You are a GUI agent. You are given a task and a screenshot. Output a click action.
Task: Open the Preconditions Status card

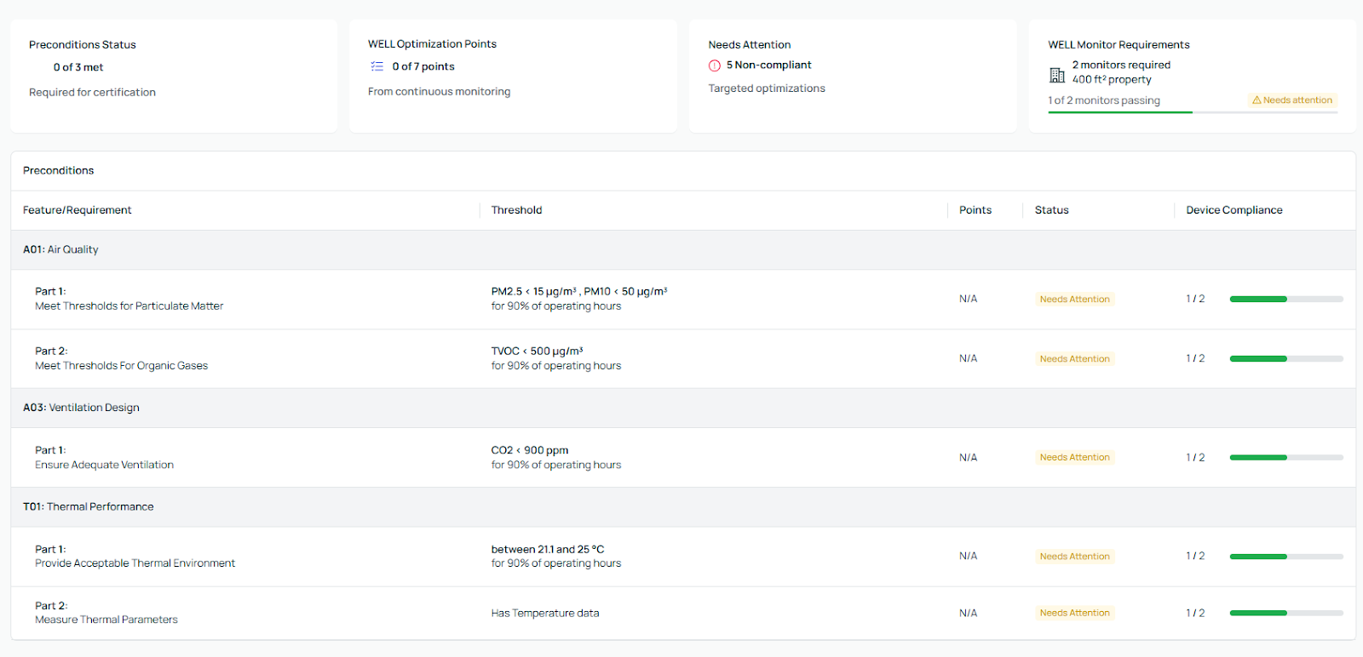[174, 76]
